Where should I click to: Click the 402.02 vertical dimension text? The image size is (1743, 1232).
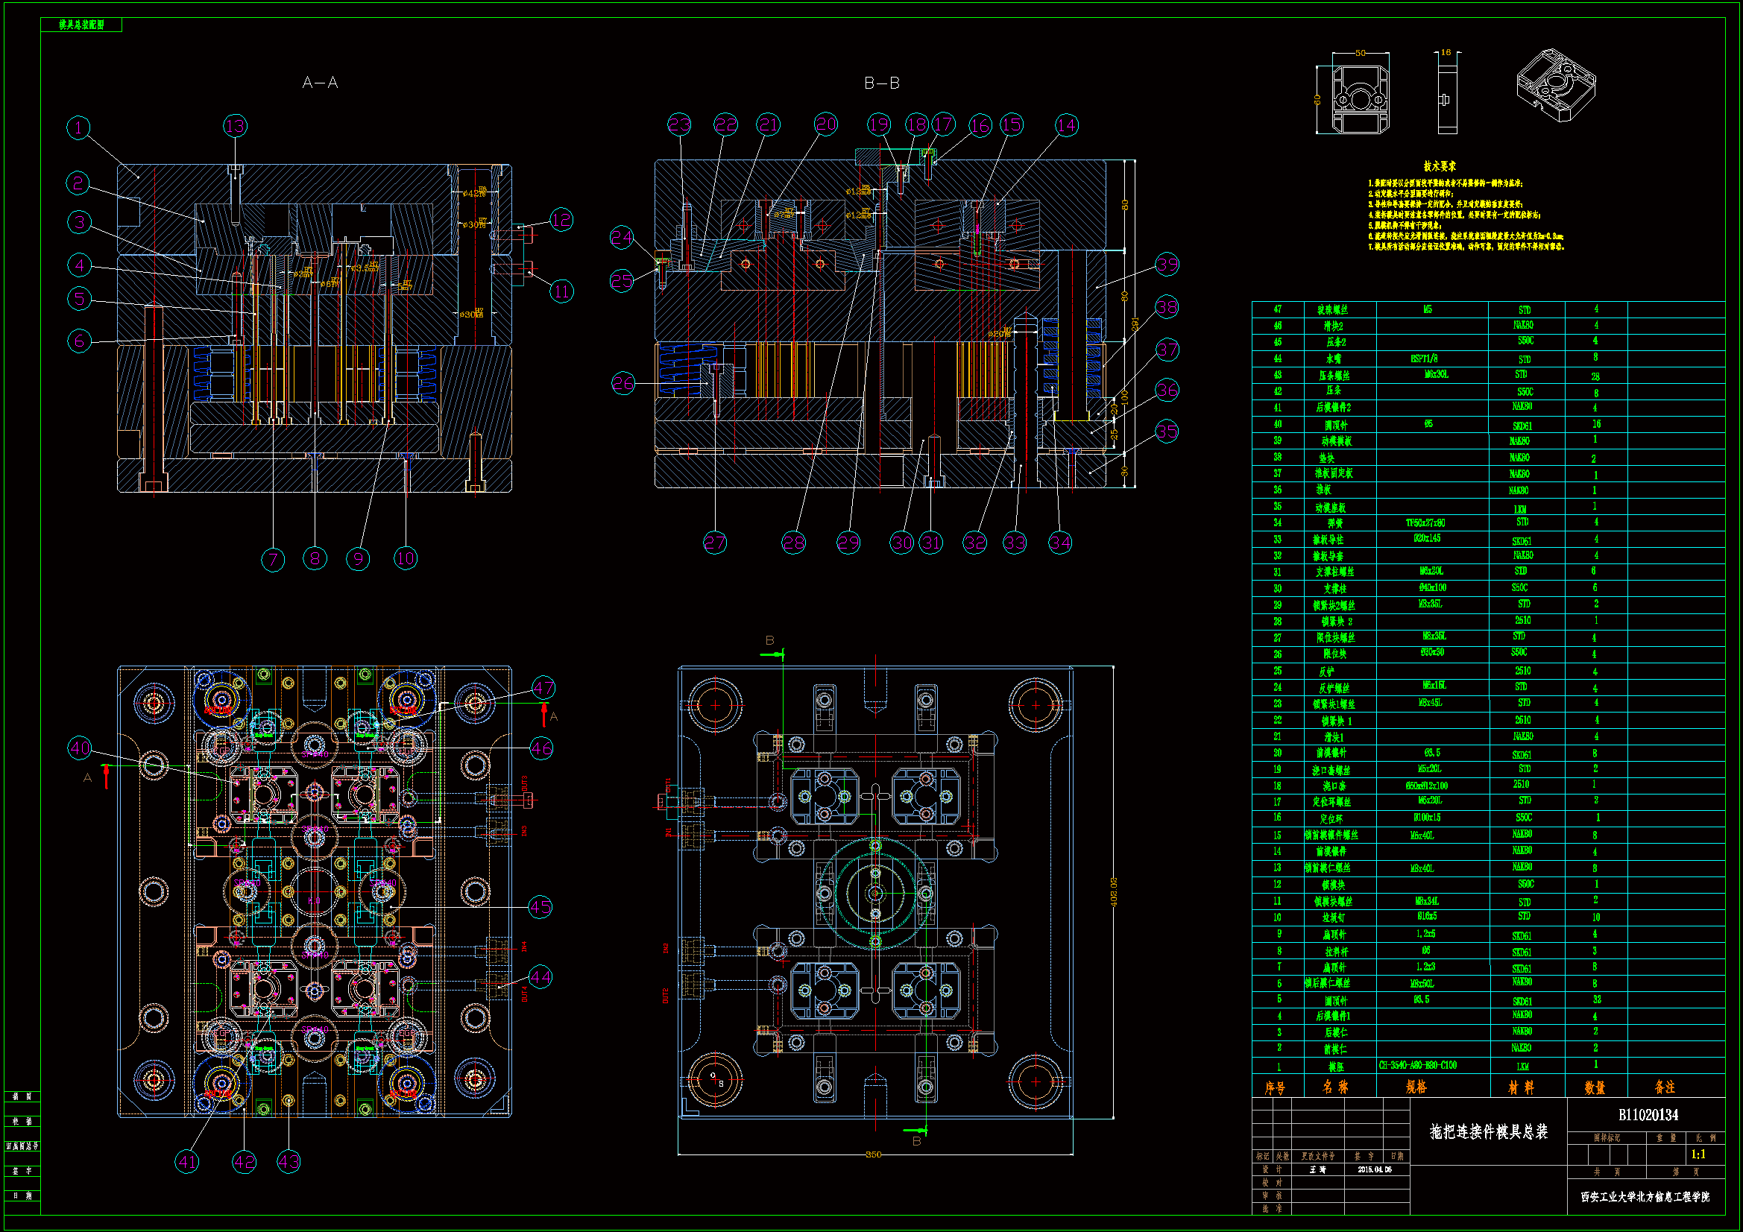1114,892
